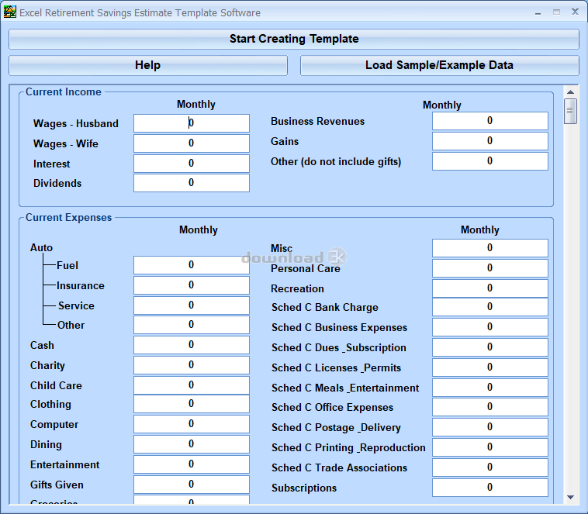Click the 'Gifts Given' label
588x514 pixels.
click(x=57, y=485)
